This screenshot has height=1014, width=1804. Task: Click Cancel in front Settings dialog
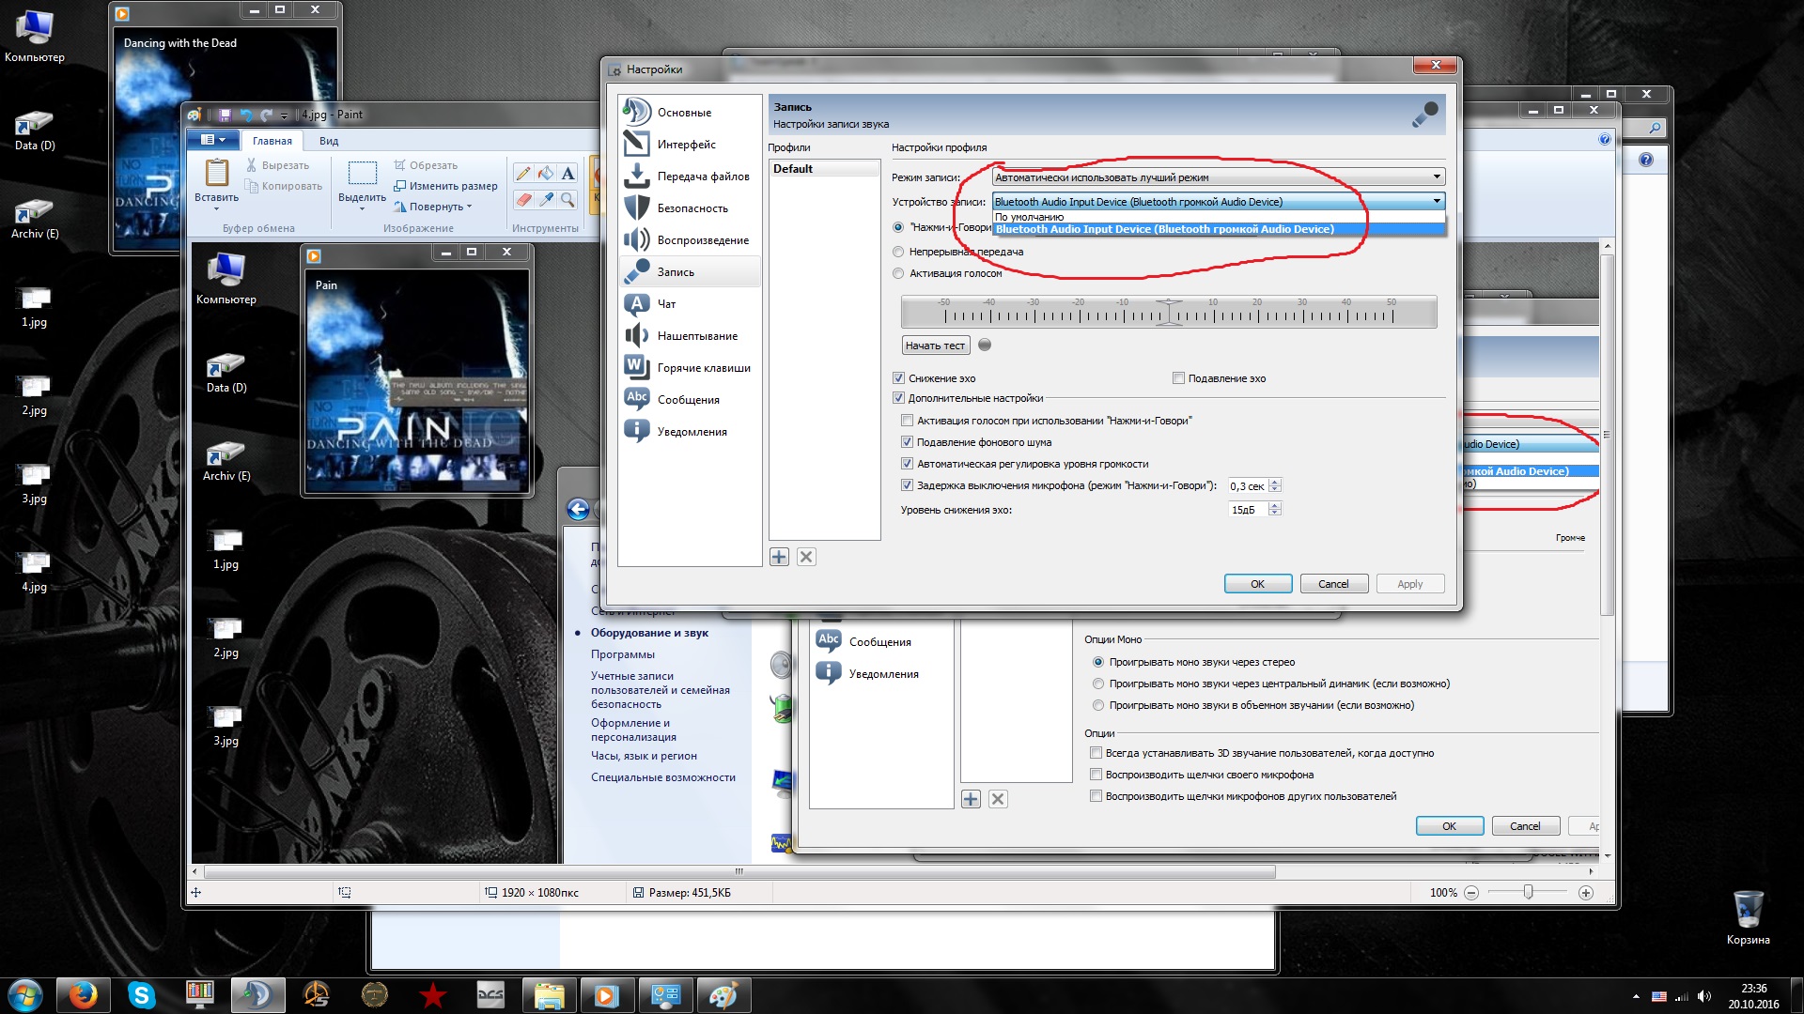coord(1333,584)
